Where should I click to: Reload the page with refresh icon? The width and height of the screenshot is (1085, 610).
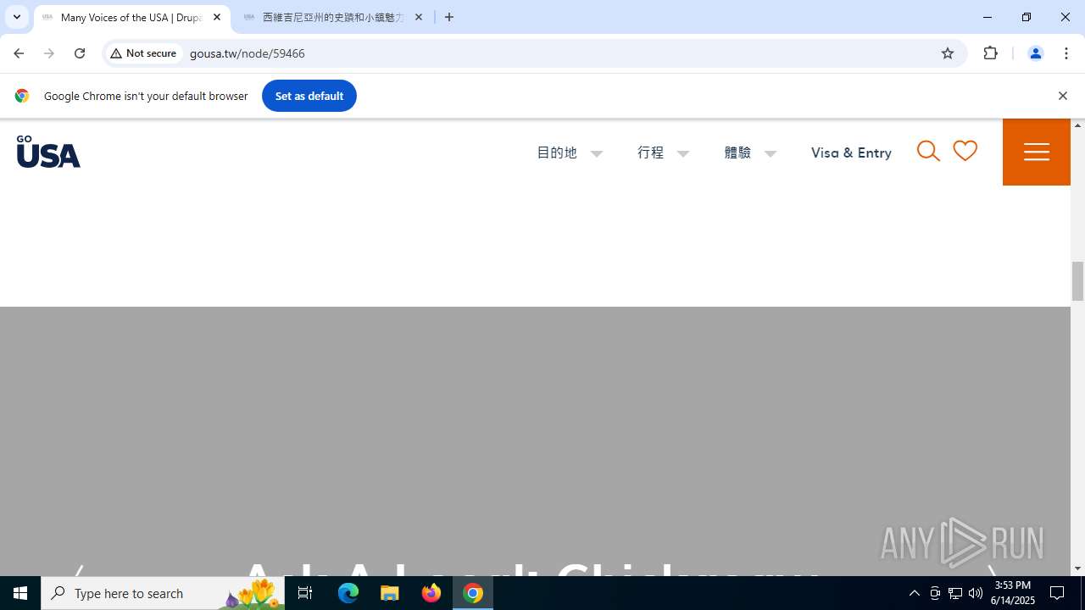click(80, 53)
